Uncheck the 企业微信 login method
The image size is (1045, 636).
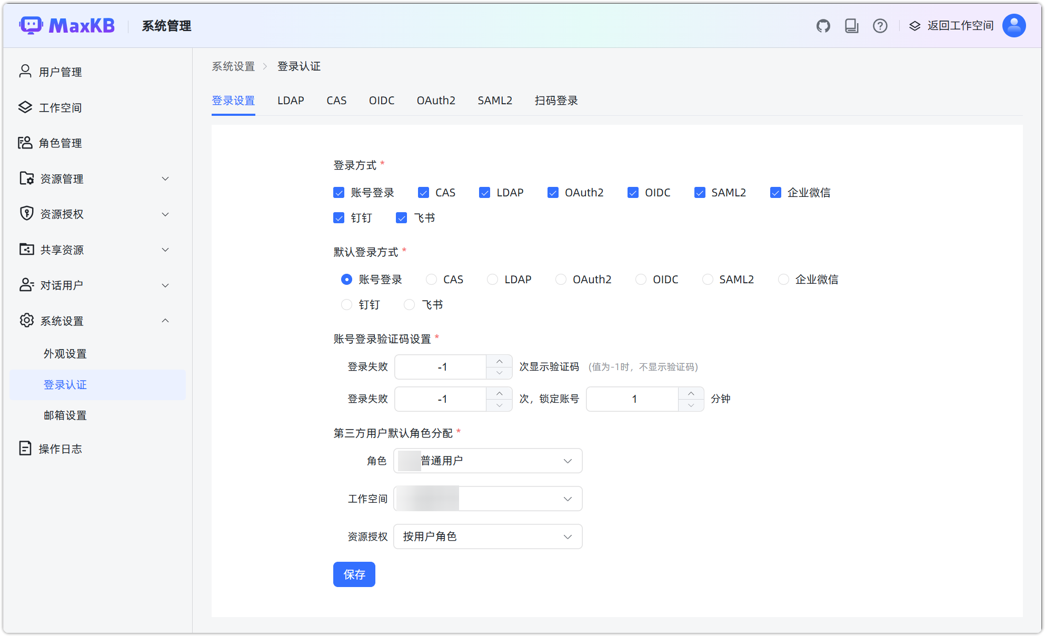(x=775, y=192)
